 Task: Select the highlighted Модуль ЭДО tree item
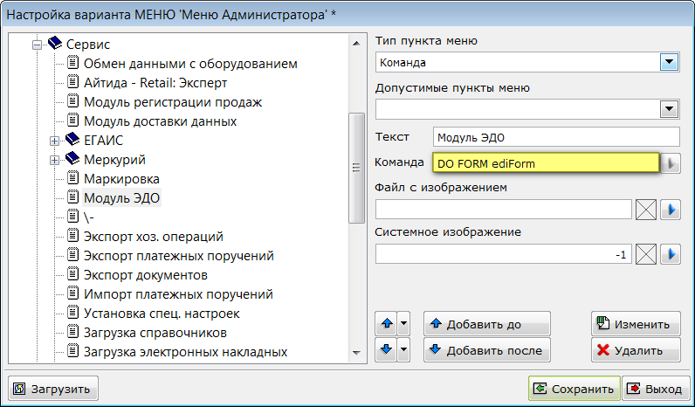pos(122,197)
